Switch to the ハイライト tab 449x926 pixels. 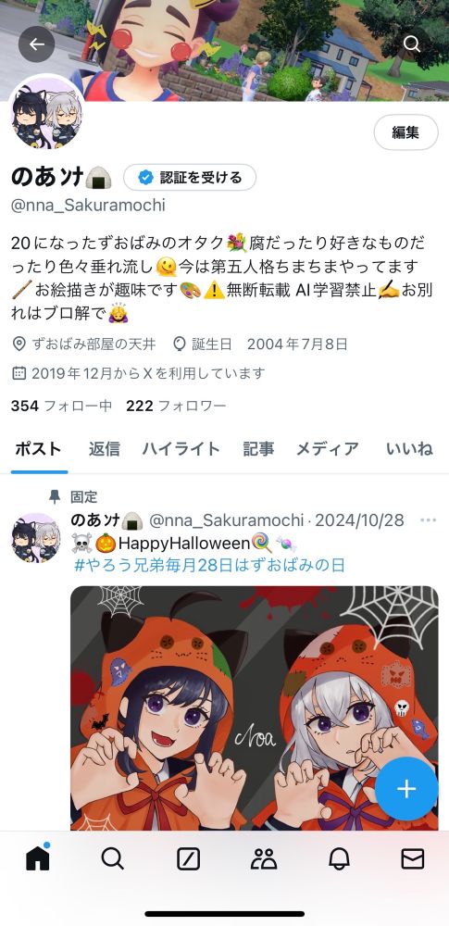click(181, 449)
